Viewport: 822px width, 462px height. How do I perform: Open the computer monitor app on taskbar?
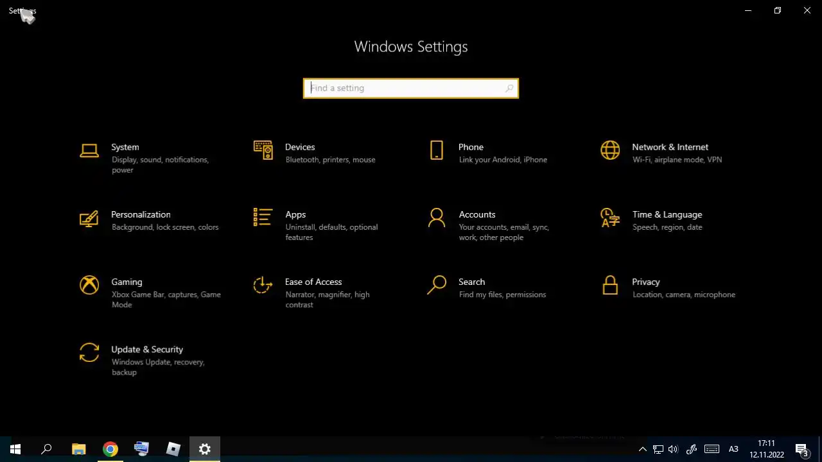tap(142, 449)
